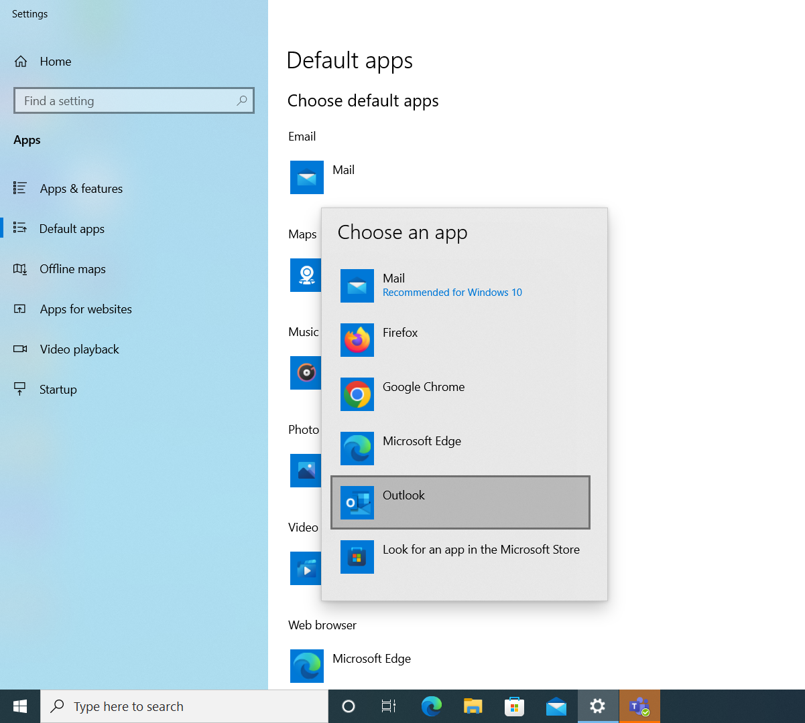Open Microsoft Teams from the taskbar
Image resolution: width=805 pixels, height=723 pixels.
coord(639,706)
